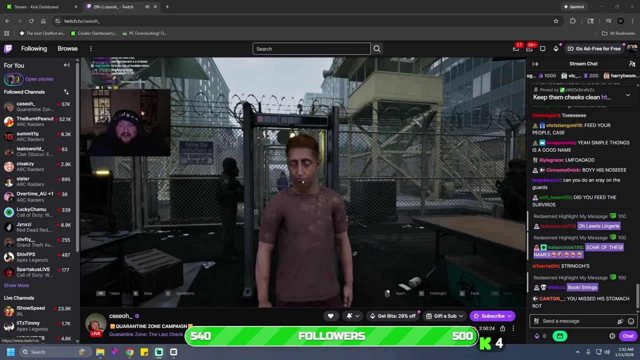Image resolution: width=640 pixels, height=360 pixels.
Task: Share the stream with share icon
Action: pyautogui.click(x=502, y=328)
